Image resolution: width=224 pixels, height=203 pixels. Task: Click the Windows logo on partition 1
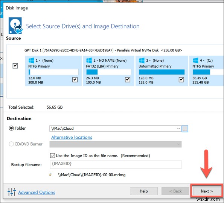click(31, 61)
